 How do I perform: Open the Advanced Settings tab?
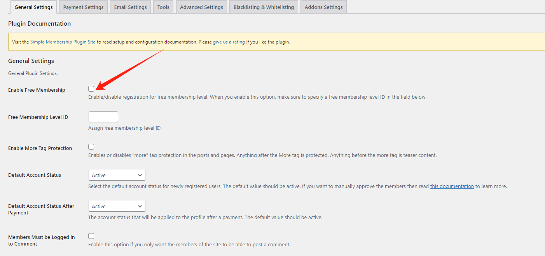coord(201,7)
